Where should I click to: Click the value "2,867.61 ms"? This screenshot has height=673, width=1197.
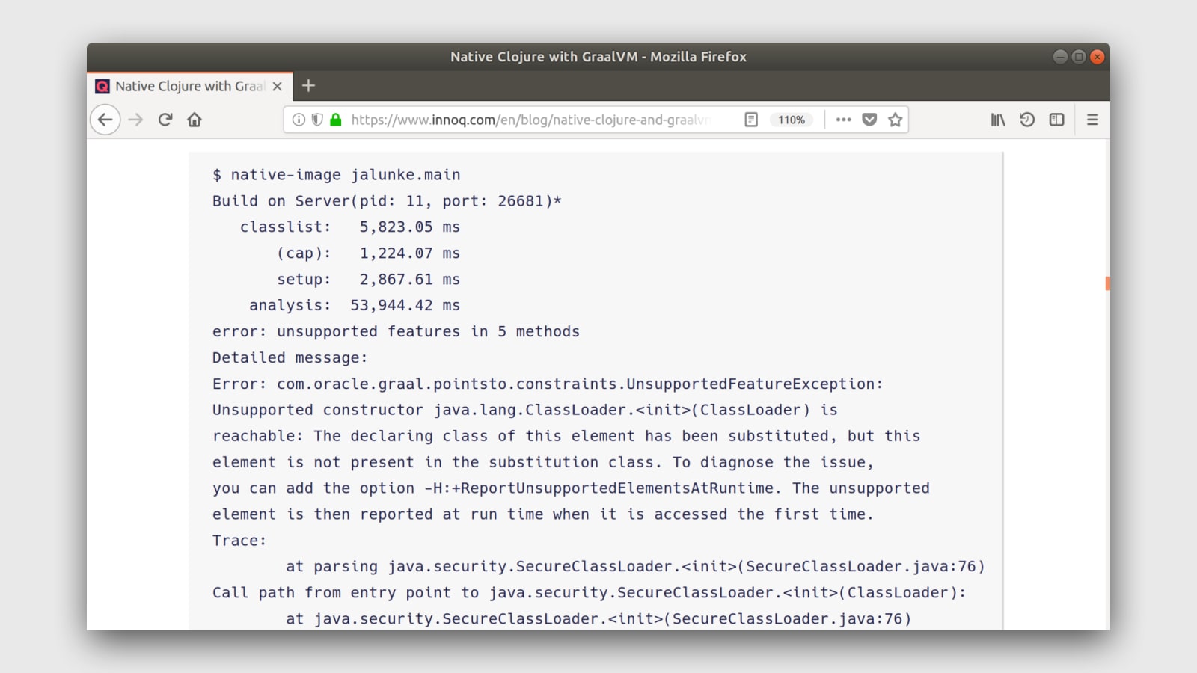(410, 280)
